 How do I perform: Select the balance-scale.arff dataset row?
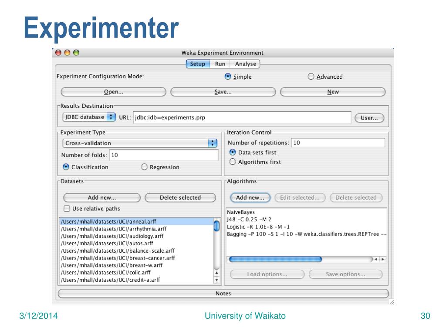[x=136, y=251]
